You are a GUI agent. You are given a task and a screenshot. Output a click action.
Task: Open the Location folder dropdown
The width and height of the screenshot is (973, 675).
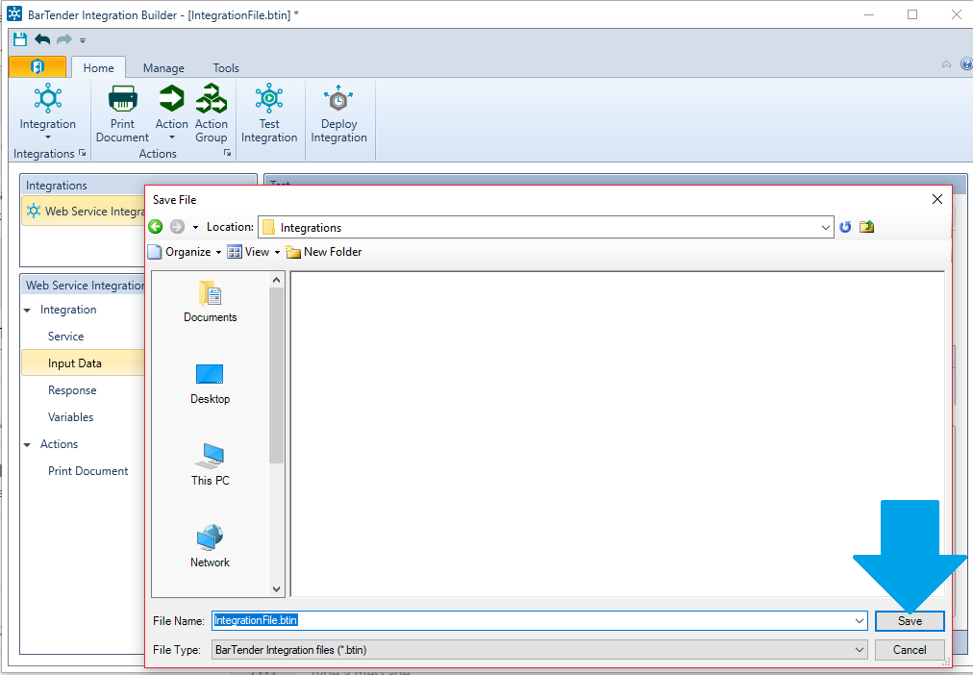pyautogui.click(x=825, y=228)
